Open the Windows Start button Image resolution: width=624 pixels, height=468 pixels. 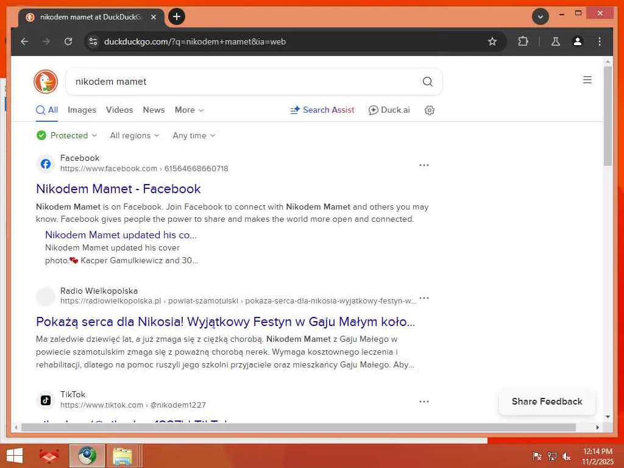[x=15, y=456]
